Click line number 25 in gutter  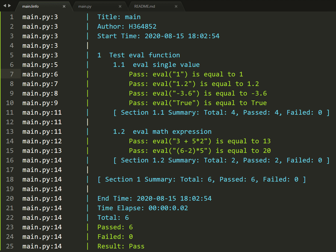(10, 246)
